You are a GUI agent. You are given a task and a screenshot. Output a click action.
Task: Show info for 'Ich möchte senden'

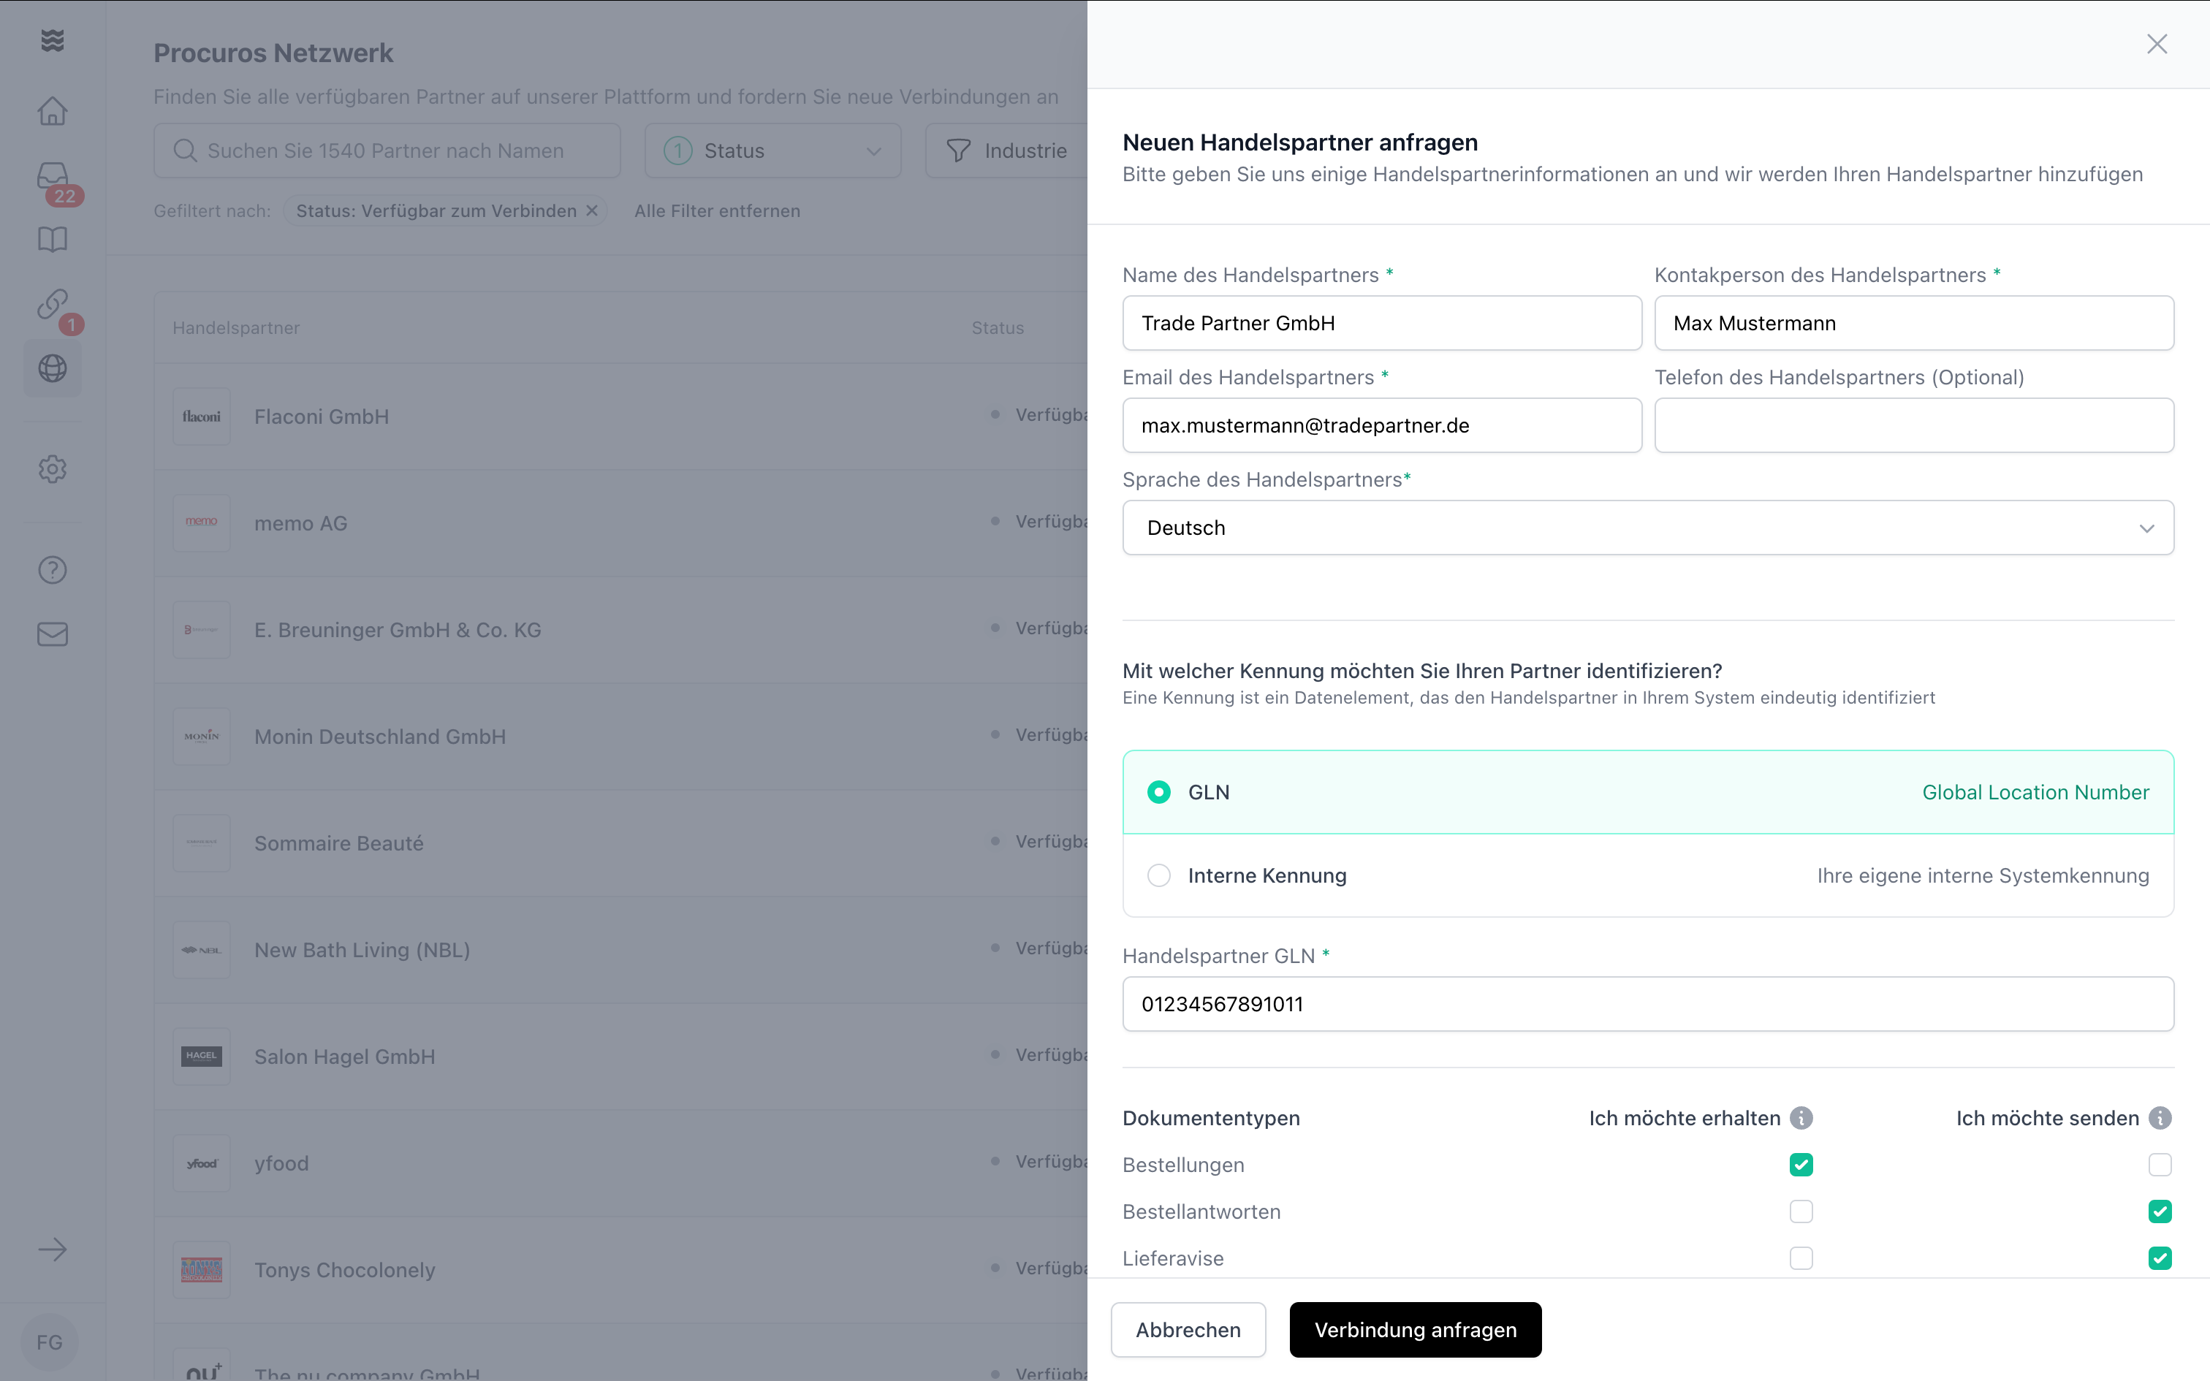tap(2160, 1118)
